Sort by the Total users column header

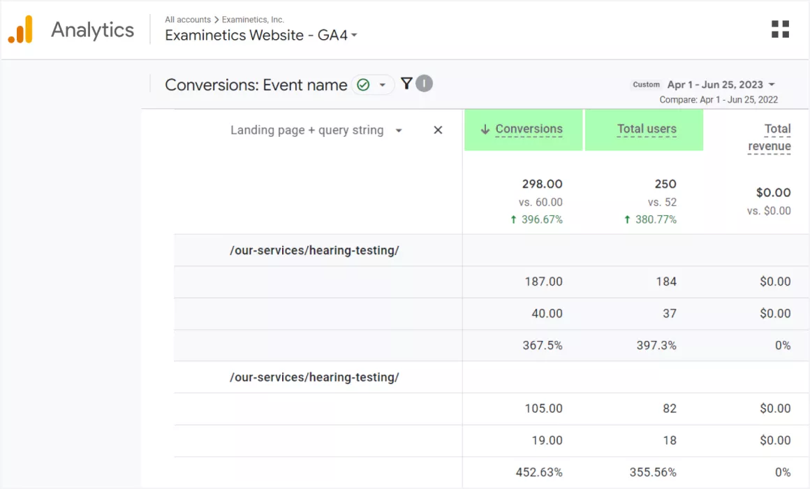click(647, 129)
